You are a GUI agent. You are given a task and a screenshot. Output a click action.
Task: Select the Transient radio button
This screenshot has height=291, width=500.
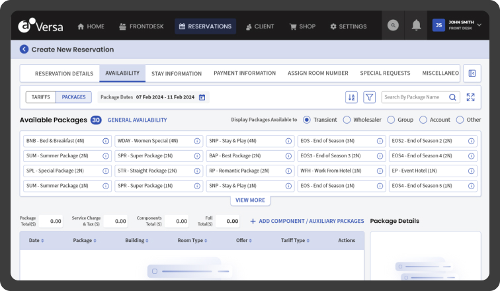pos(307,120)
